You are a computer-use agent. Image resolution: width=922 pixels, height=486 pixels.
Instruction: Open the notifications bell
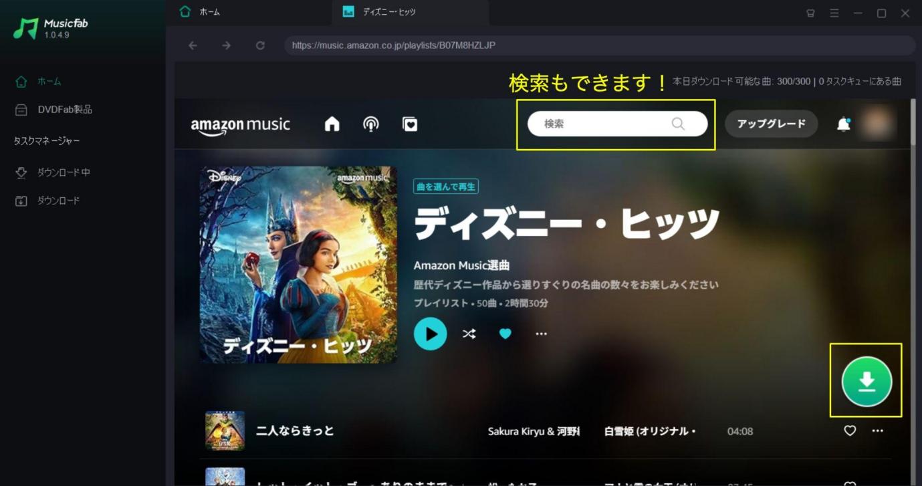[x=844, y=124]
